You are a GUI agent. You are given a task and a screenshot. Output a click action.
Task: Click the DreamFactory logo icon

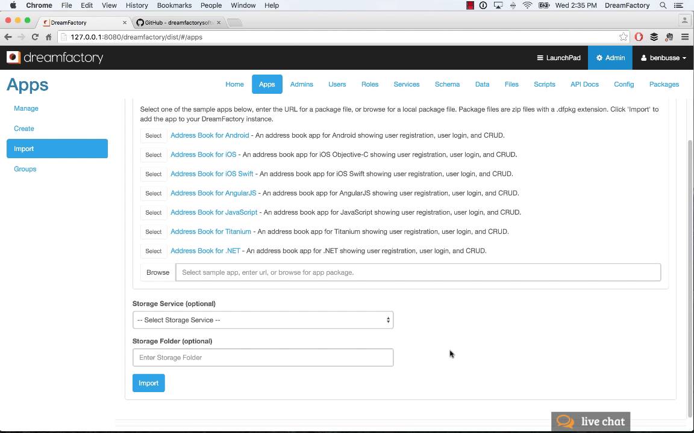coord(13,58)
